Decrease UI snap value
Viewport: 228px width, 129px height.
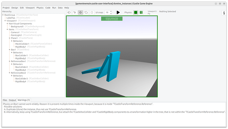[x=111, y=13]
